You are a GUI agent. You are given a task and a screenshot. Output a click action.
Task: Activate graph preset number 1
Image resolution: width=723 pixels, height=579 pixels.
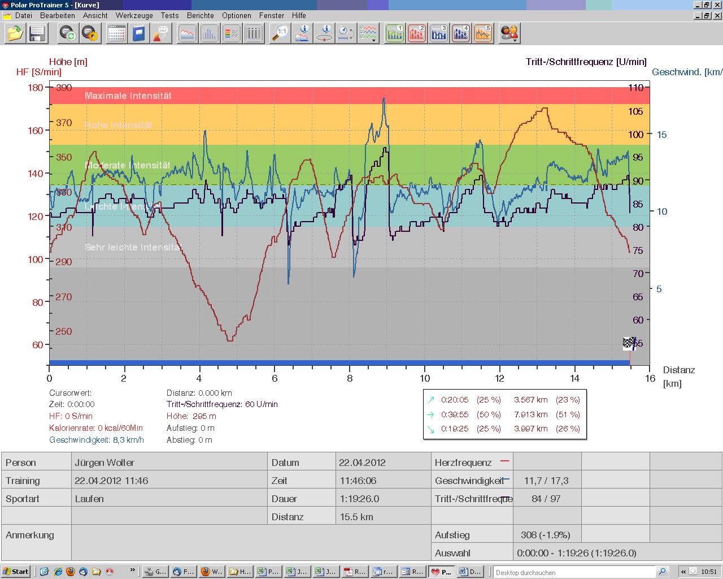click(395, 34)
